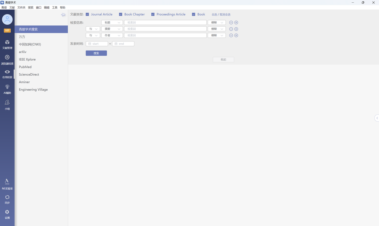Open the 工具 menu
The width and height of the screenshot is (379, 226).
click(x=54, y=7)
